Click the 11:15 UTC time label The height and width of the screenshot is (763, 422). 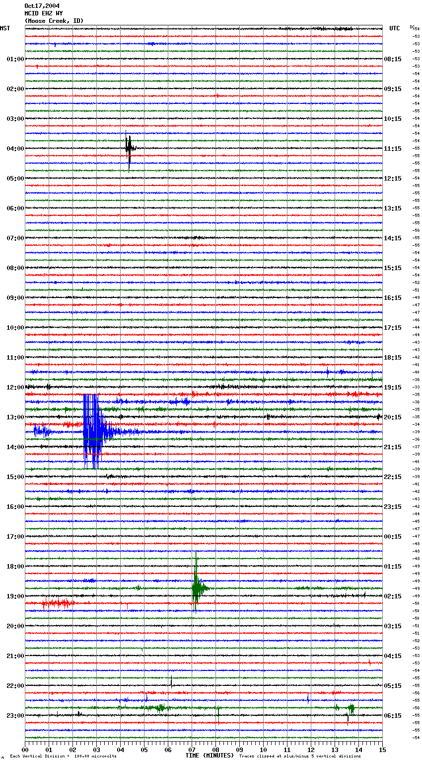pos(393,149)
